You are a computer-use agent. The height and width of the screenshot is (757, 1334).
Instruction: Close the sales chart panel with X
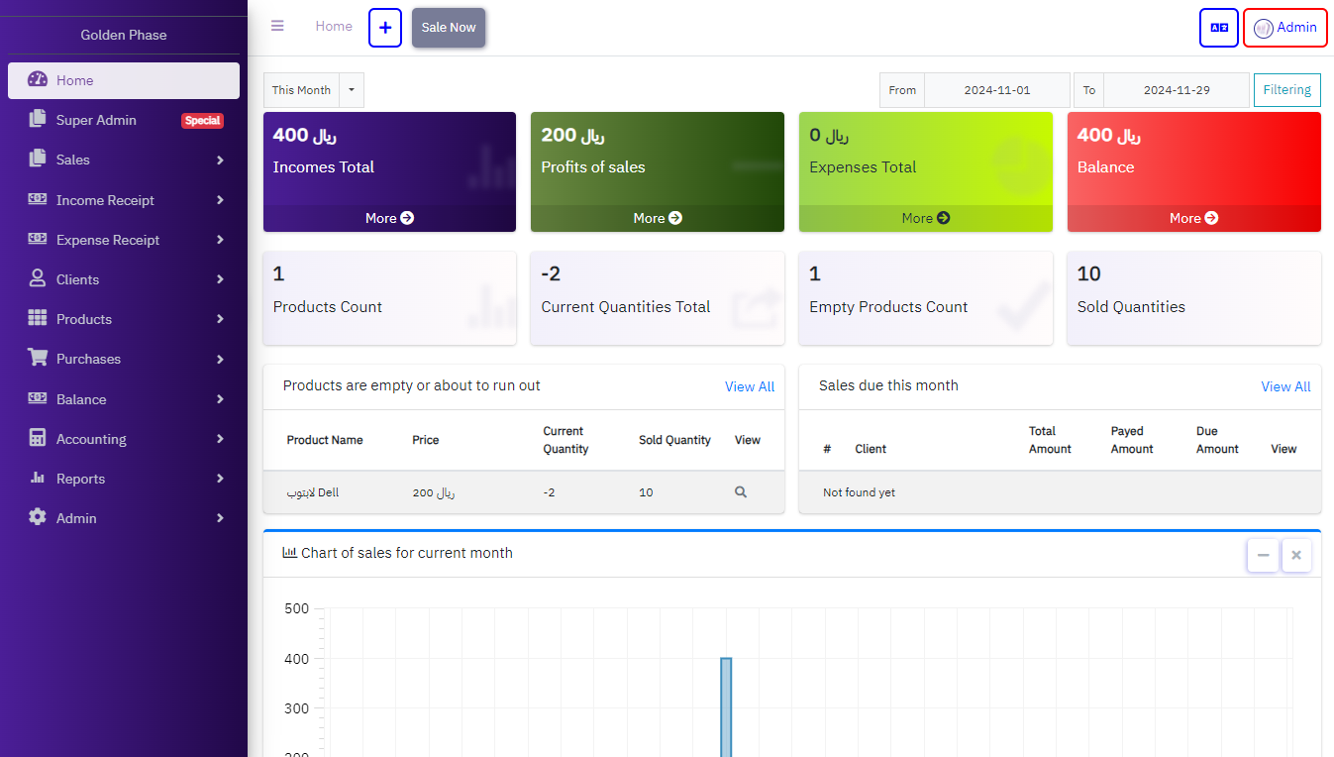[x=1296, y=556]
